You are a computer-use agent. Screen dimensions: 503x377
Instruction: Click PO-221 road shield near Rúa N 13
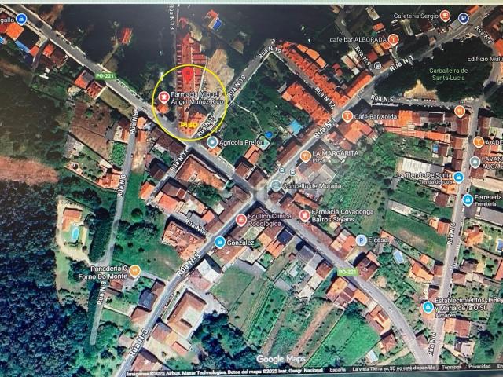click(x=105, y=76)
